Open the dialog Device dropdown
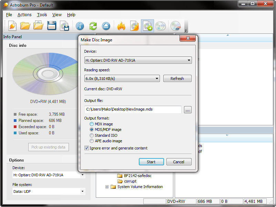The image size is (276, 207). pyautogui.click(x=138, y=60)
